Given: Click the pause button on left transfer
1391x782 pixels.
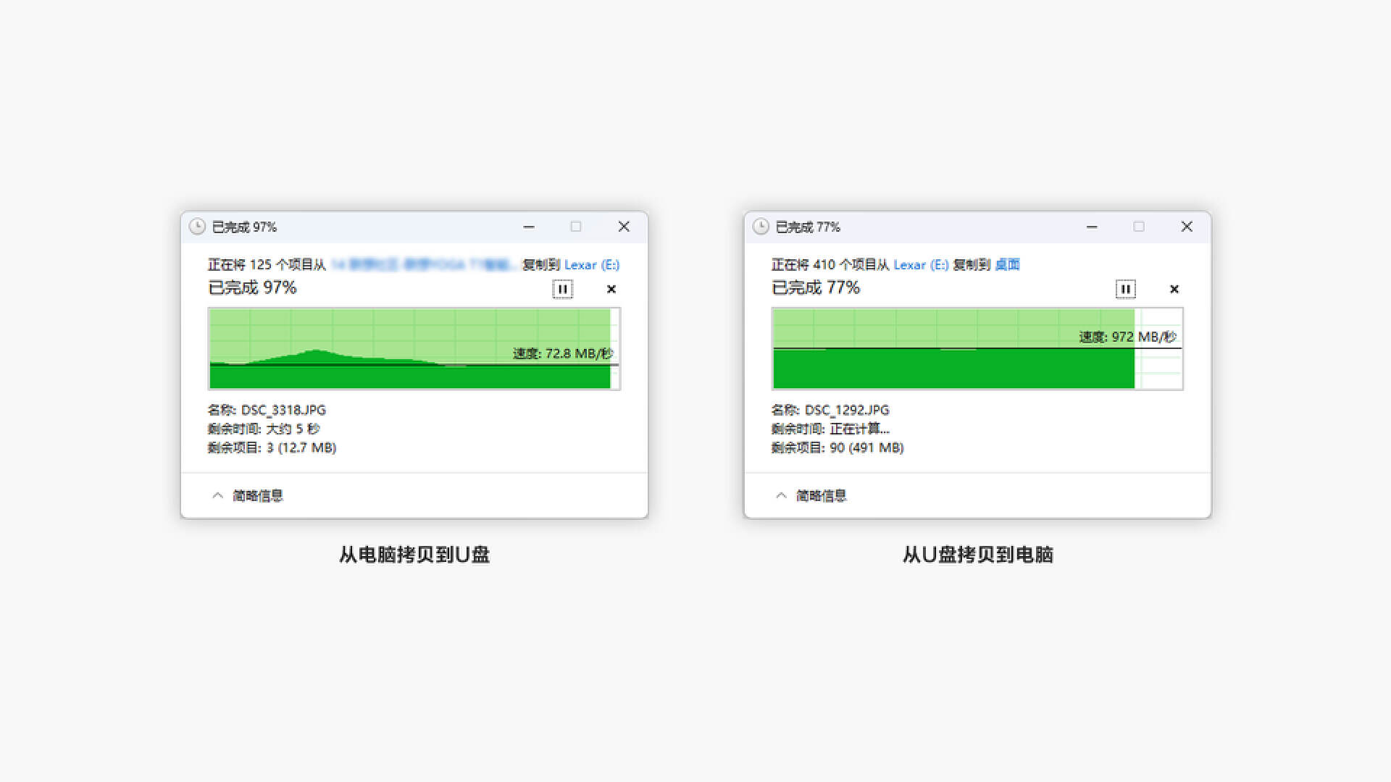Looking at the screenshot, I should [x=561, y=290].
